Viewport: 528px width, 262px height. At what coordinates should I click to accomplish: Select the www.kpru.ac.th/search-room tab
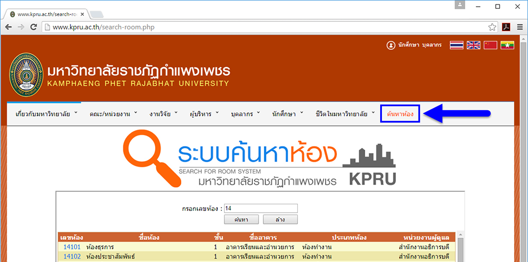[x=46, y=14]
